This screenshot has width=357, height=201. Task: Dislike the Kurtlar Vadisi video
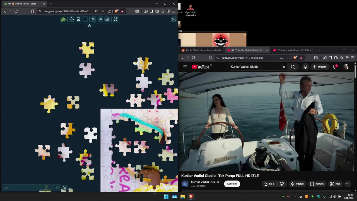[x=282, y=184]
